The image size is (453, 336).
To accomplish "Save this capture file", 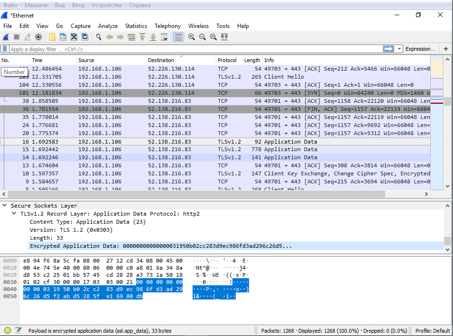I will 63,37.
